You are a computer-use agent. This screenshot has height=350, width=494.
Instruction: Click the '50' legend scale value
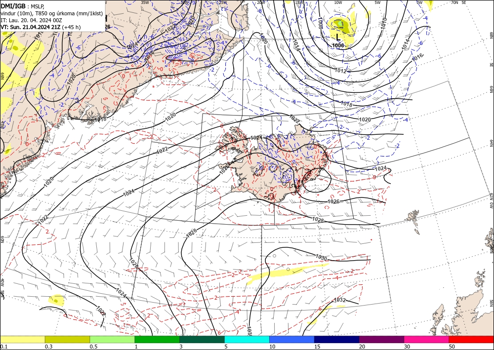coord(452,347)
